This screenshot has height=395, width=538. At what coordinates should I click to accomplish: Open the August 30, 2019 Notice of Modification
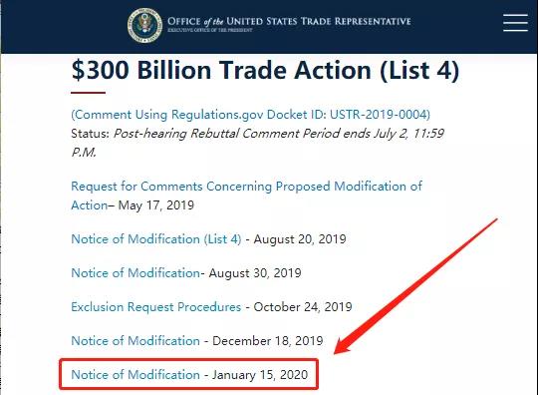click(135, 272)
